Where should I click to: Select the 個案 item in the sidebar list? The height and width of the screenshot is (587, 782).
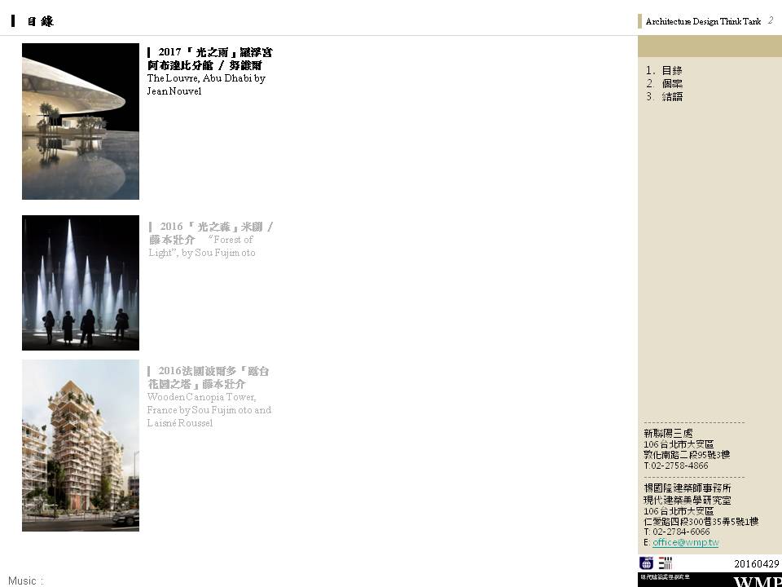[671, 84]
